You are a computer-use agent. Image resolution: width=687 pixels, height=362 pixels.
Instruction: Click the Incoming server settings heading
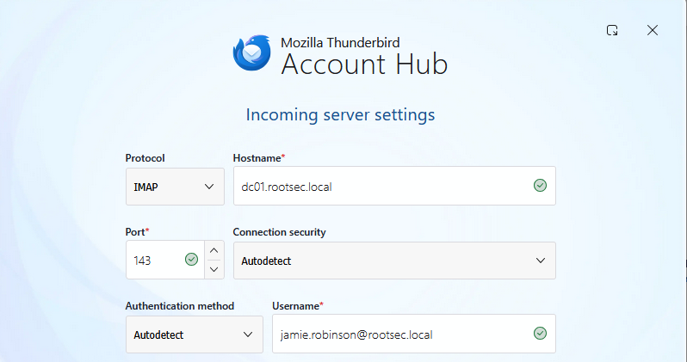tap(340, 114)
